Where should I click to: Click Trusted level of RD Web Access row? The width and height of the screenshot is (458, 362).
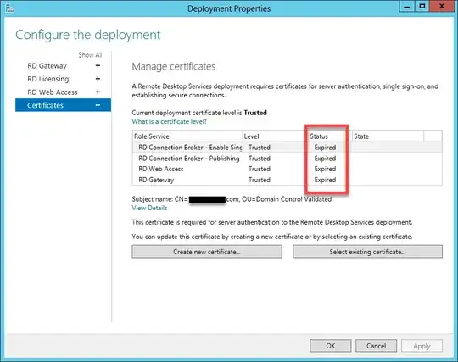[x=260, y=169]
